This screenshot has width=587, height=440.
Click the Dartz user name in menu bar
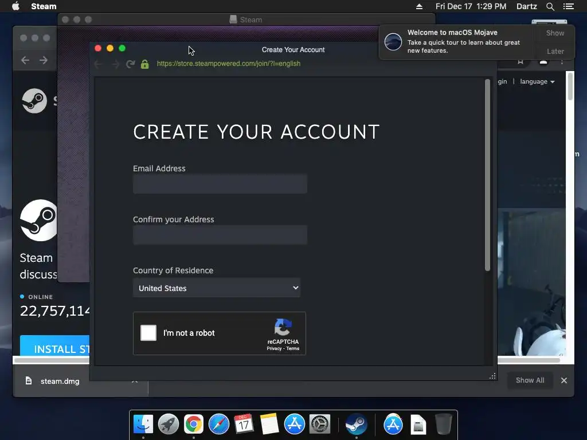pyautogui.click(x=526, y=6)
